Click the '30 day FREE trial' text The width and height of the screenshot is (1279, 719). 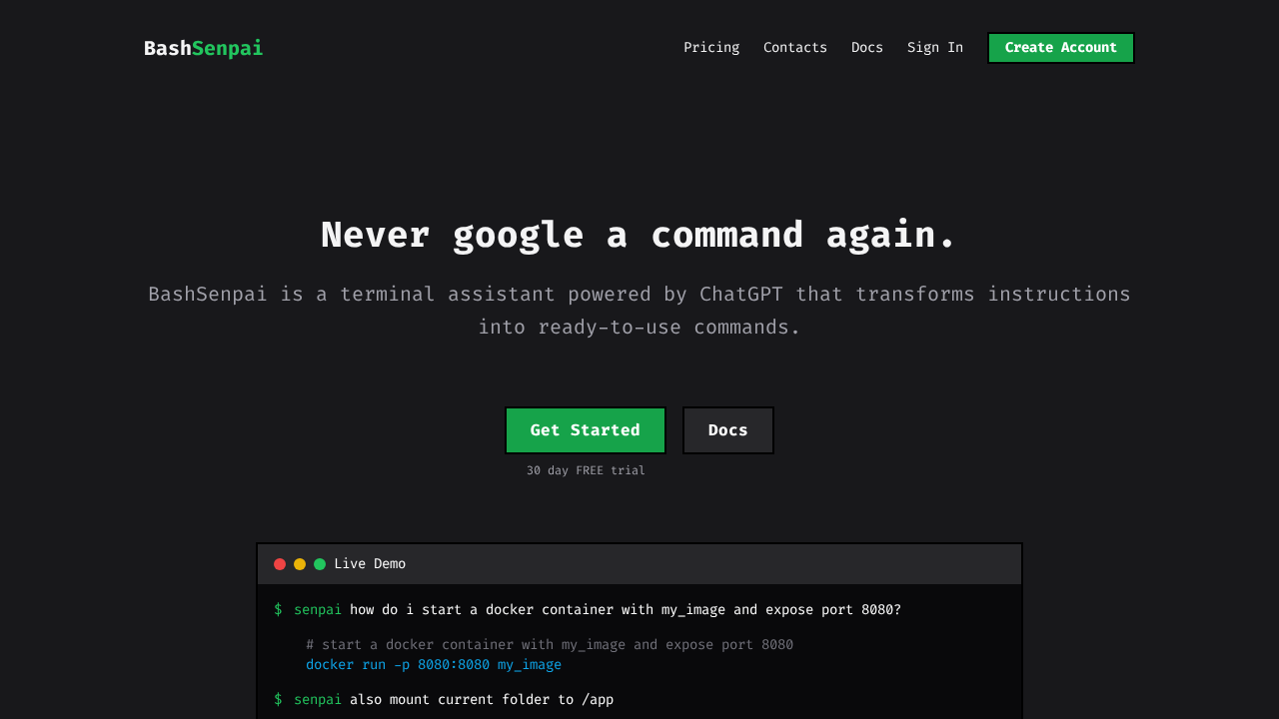coord(586,470)
